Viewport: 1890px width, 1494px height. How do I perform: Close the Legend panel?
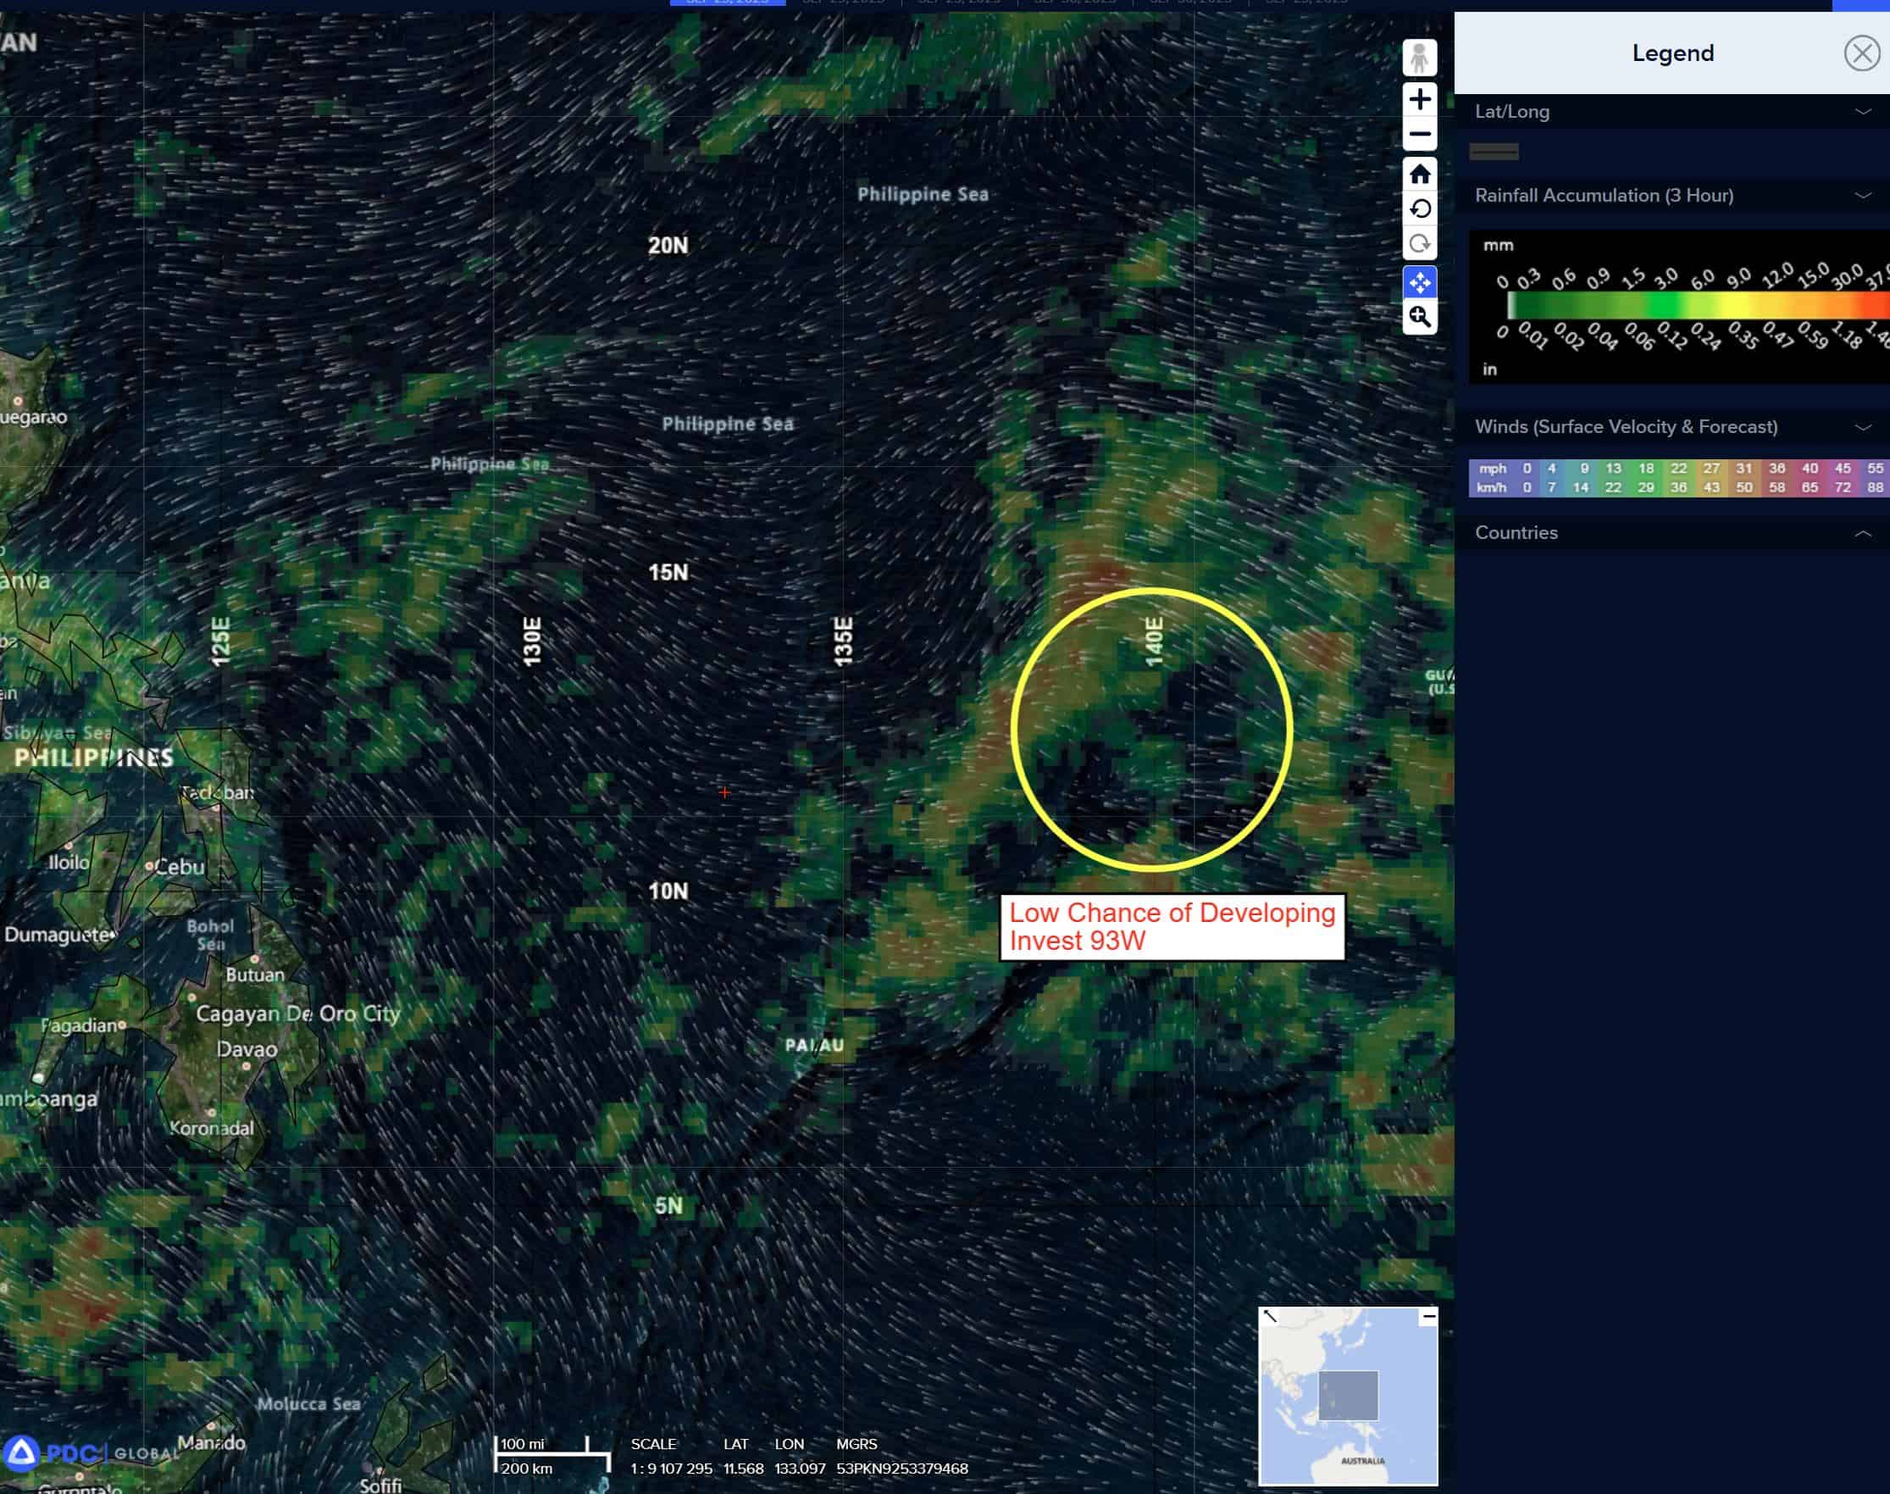tap(1861, 53)
